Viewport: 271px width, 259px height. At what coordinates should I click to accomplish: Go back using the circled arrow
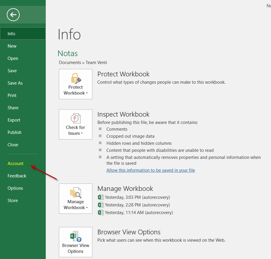tap(13, 15)
